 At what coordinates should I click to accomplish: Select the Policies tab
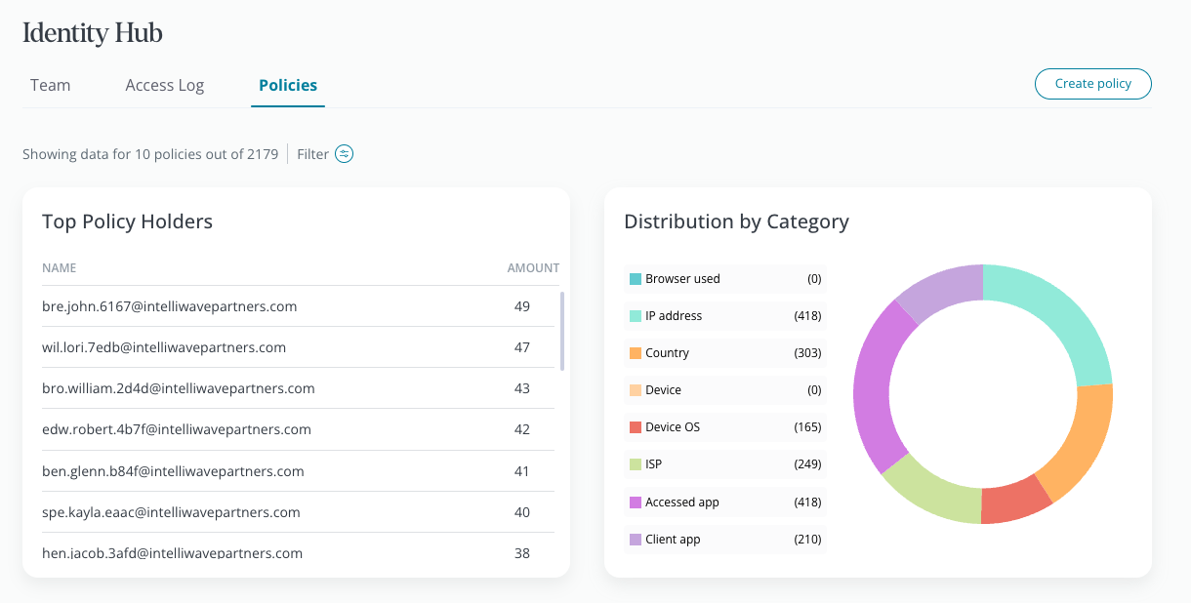point(288,85)
